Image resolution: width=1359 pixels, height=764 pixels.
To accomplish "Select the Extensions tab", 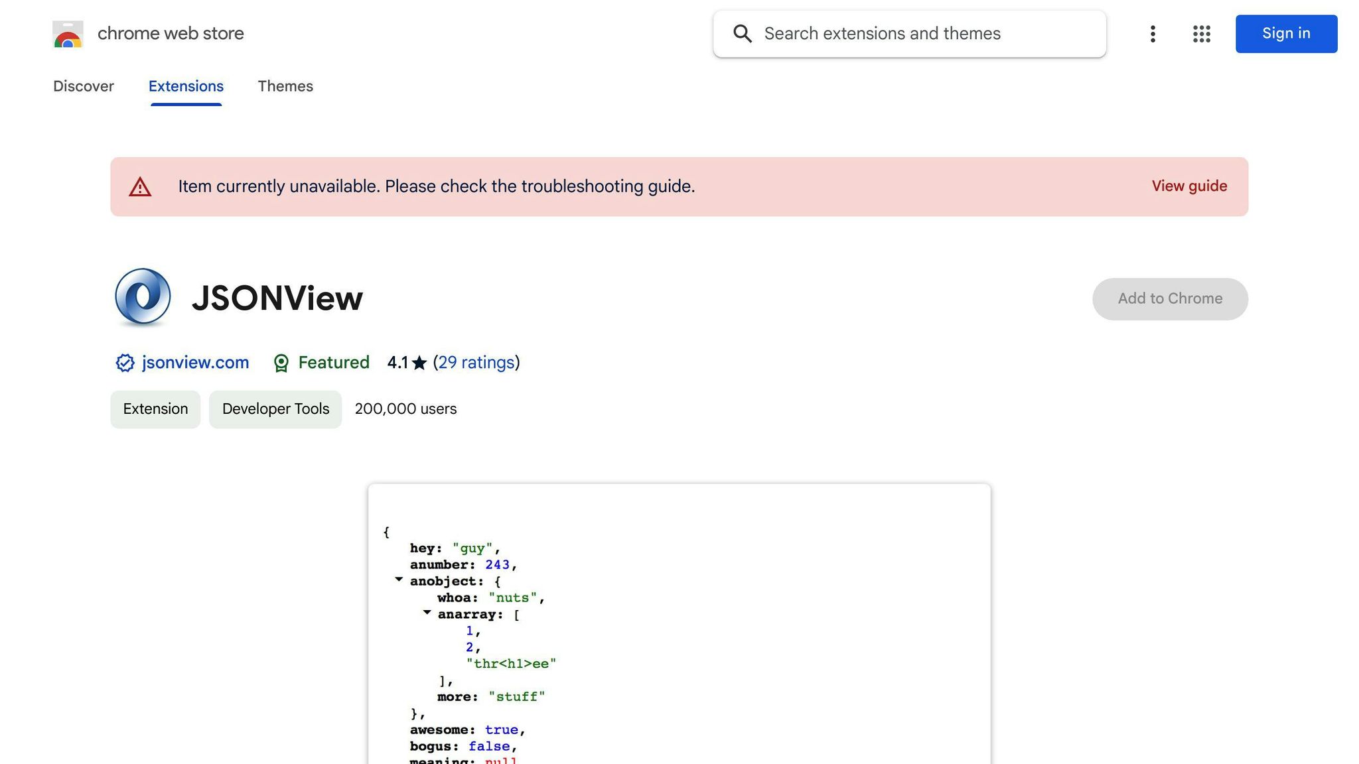I will 185,86.
